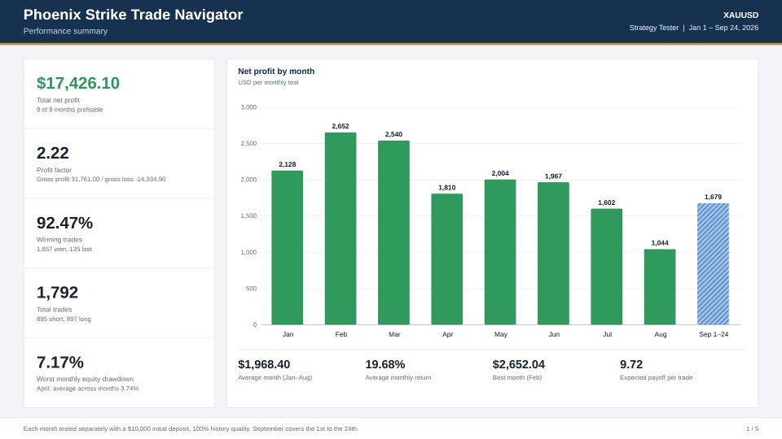
Task: Click the 'Sep 1–24' x-axis label
Action: click(714, 334)
